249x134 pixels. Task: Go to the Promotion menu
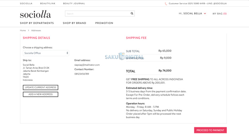104,23
